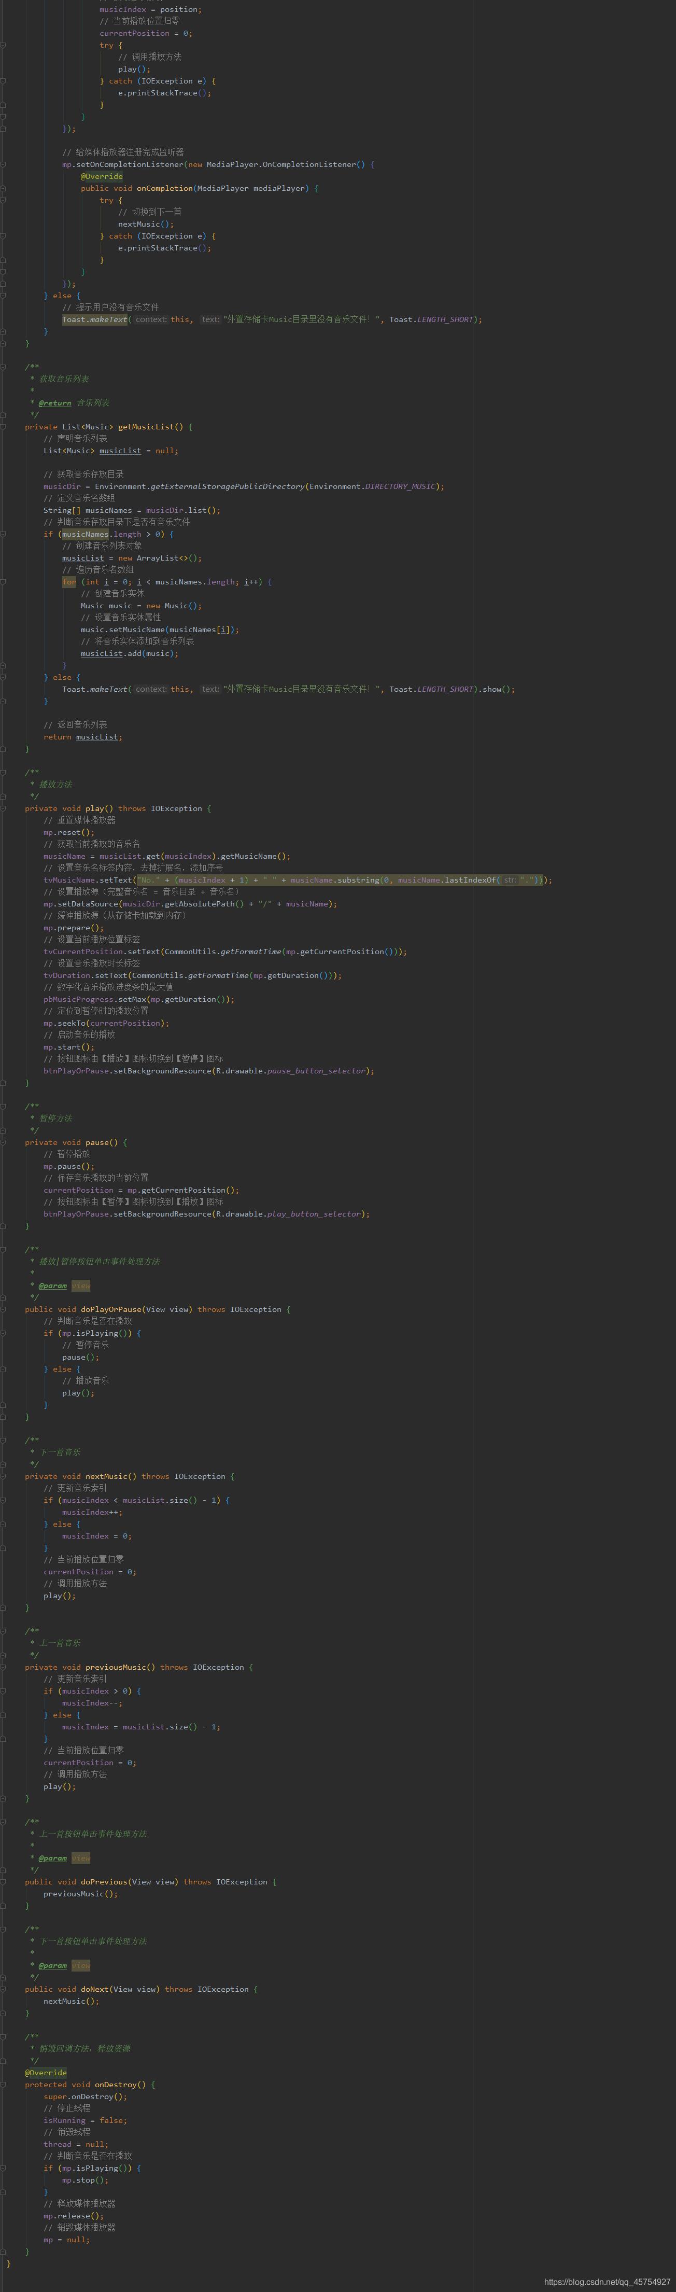Click the isRunning = false statement
The height and width of the screenshot is (2292, 676).
pos(86,2121)
